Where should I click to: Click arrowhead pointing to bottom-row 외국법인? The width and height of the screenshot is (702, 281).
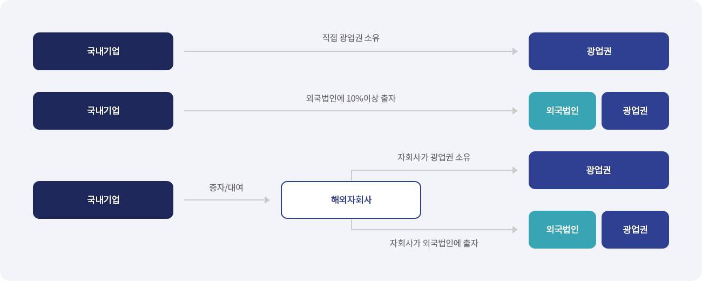pos(515,230)
